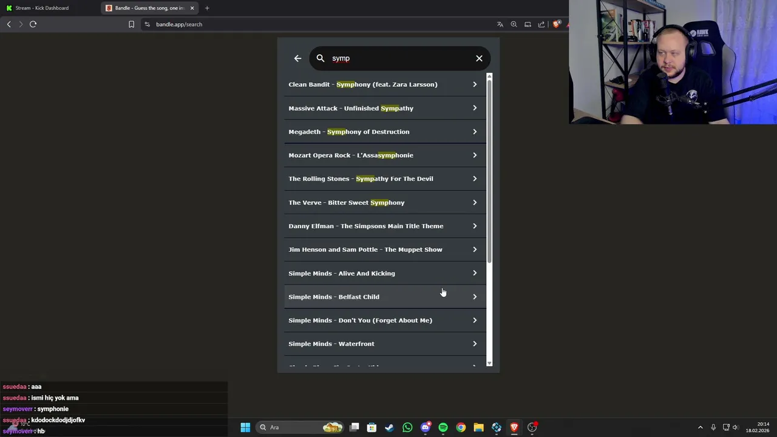This screenshot has width=777, height=437.
Task: Select Massive Attack - Unfinished Sympathy
Action: 385,108
